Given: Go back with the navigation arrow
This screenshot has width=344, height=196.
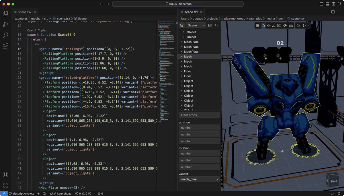Looking at the screenshot, I should [x=102, y=4].
